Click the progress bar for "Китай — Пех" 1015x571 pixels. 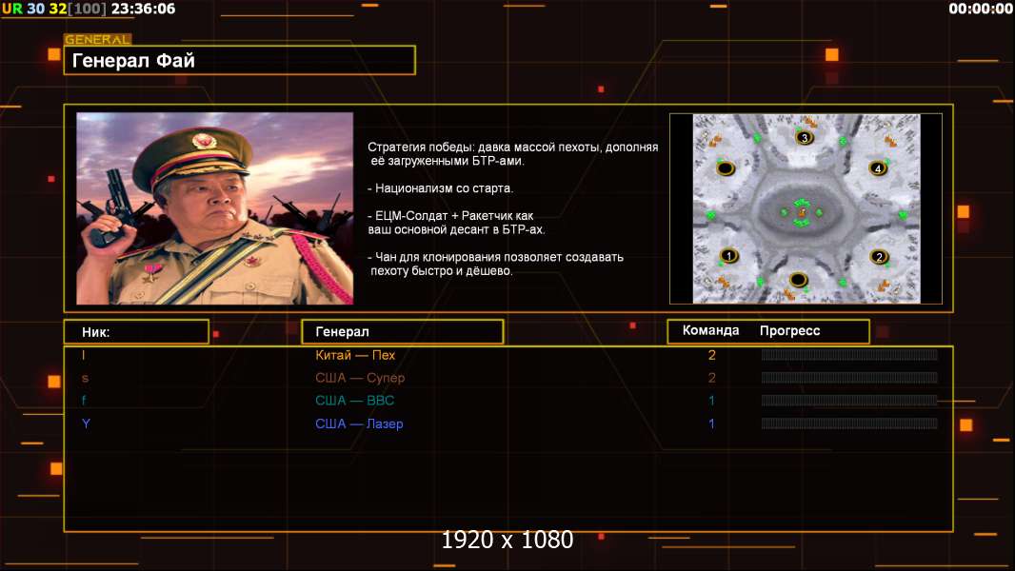848,355
